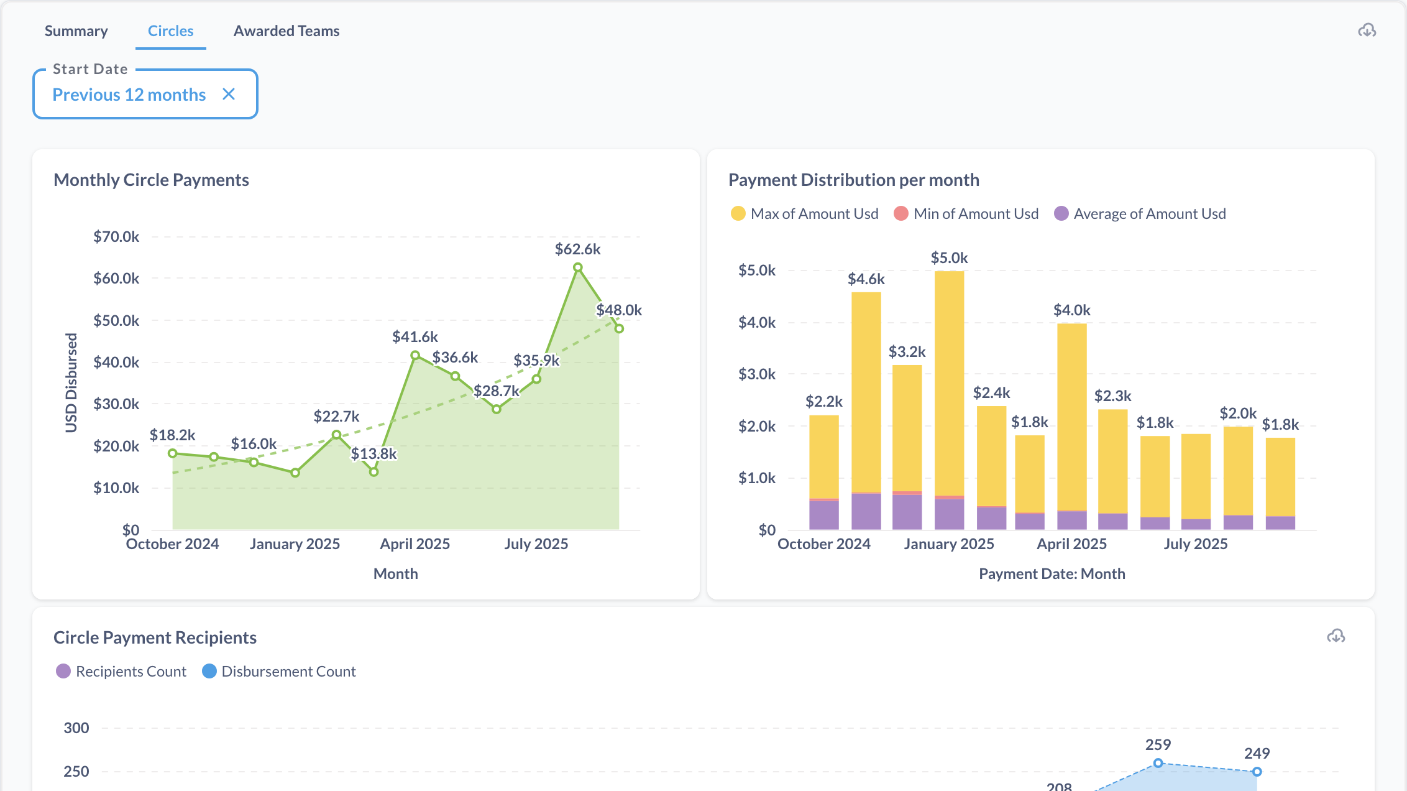This screenshot has height=791, width=1407.
Task: Open the Awarded Teams tab
Action: pyautogui.click(x=286, y=30)
